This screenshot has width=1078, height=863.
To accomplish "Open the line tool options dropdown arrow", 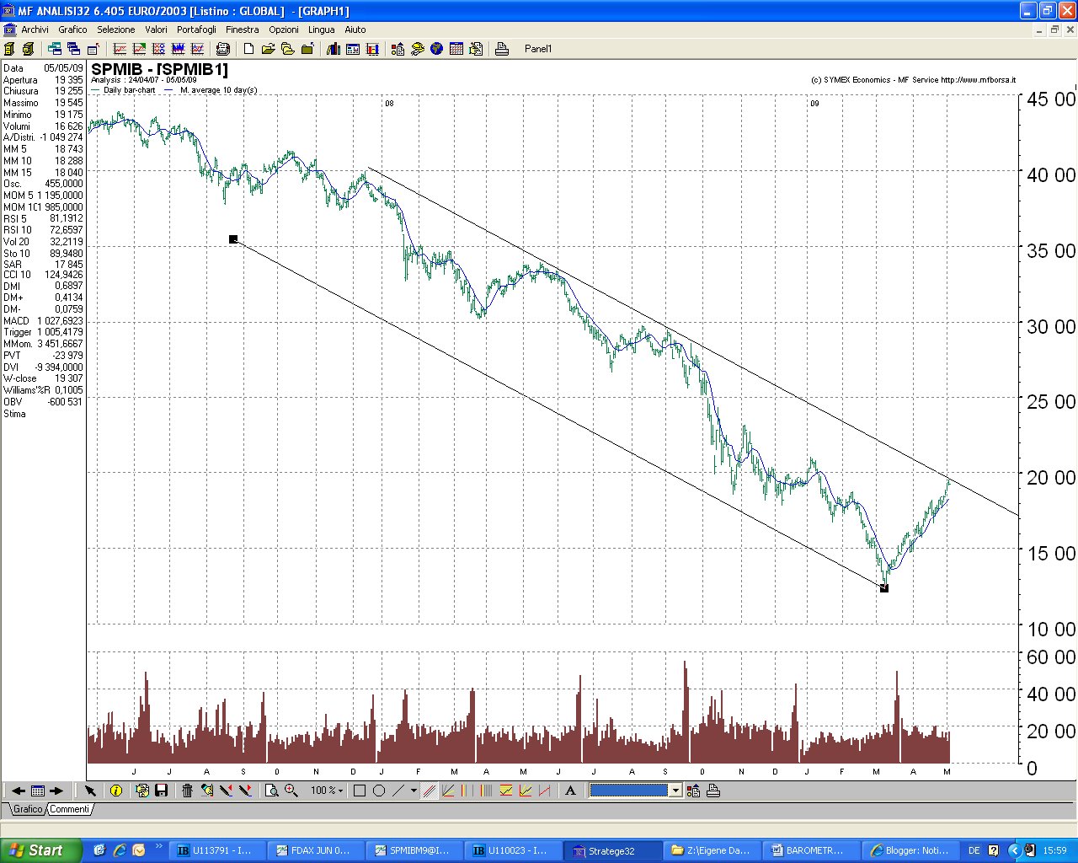I will coord(414,791).
